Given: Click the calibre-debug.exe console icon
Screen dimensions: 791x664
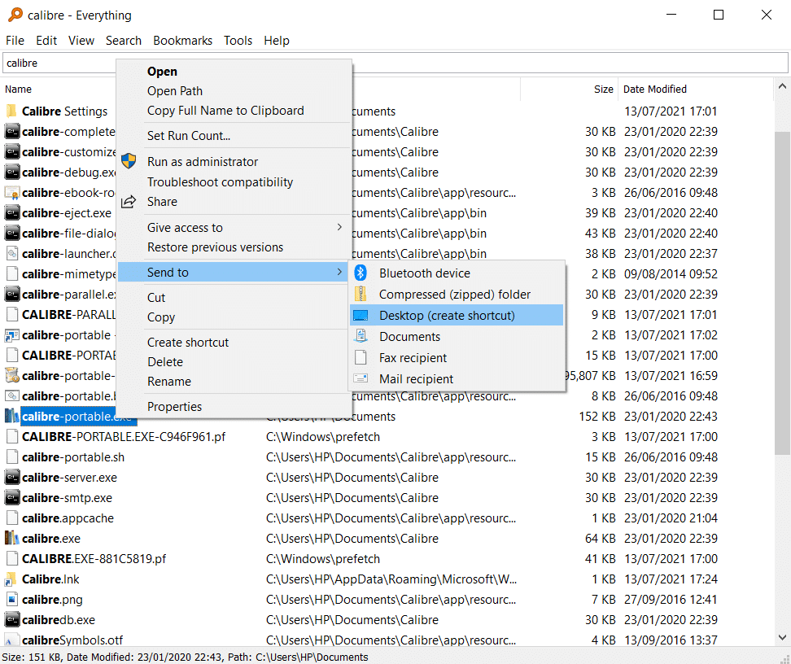Looking at the screenshot, I should click(x=11, y=172).
